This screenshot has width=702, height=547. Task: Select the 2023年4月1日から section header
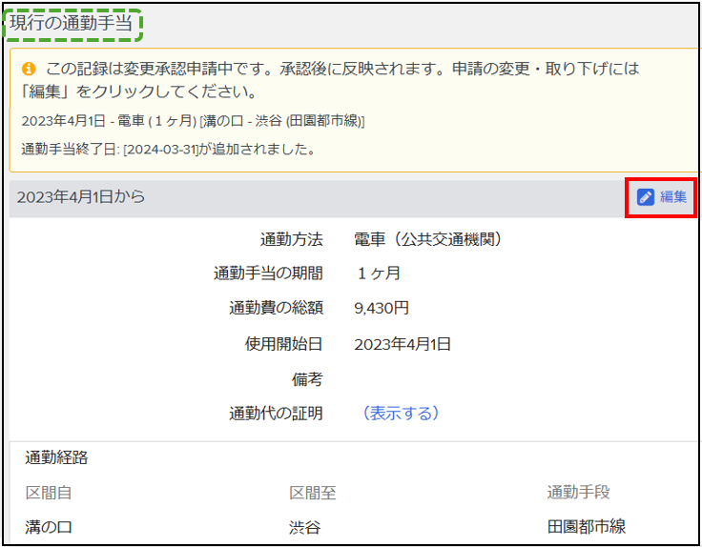click(x=81, y=197)
